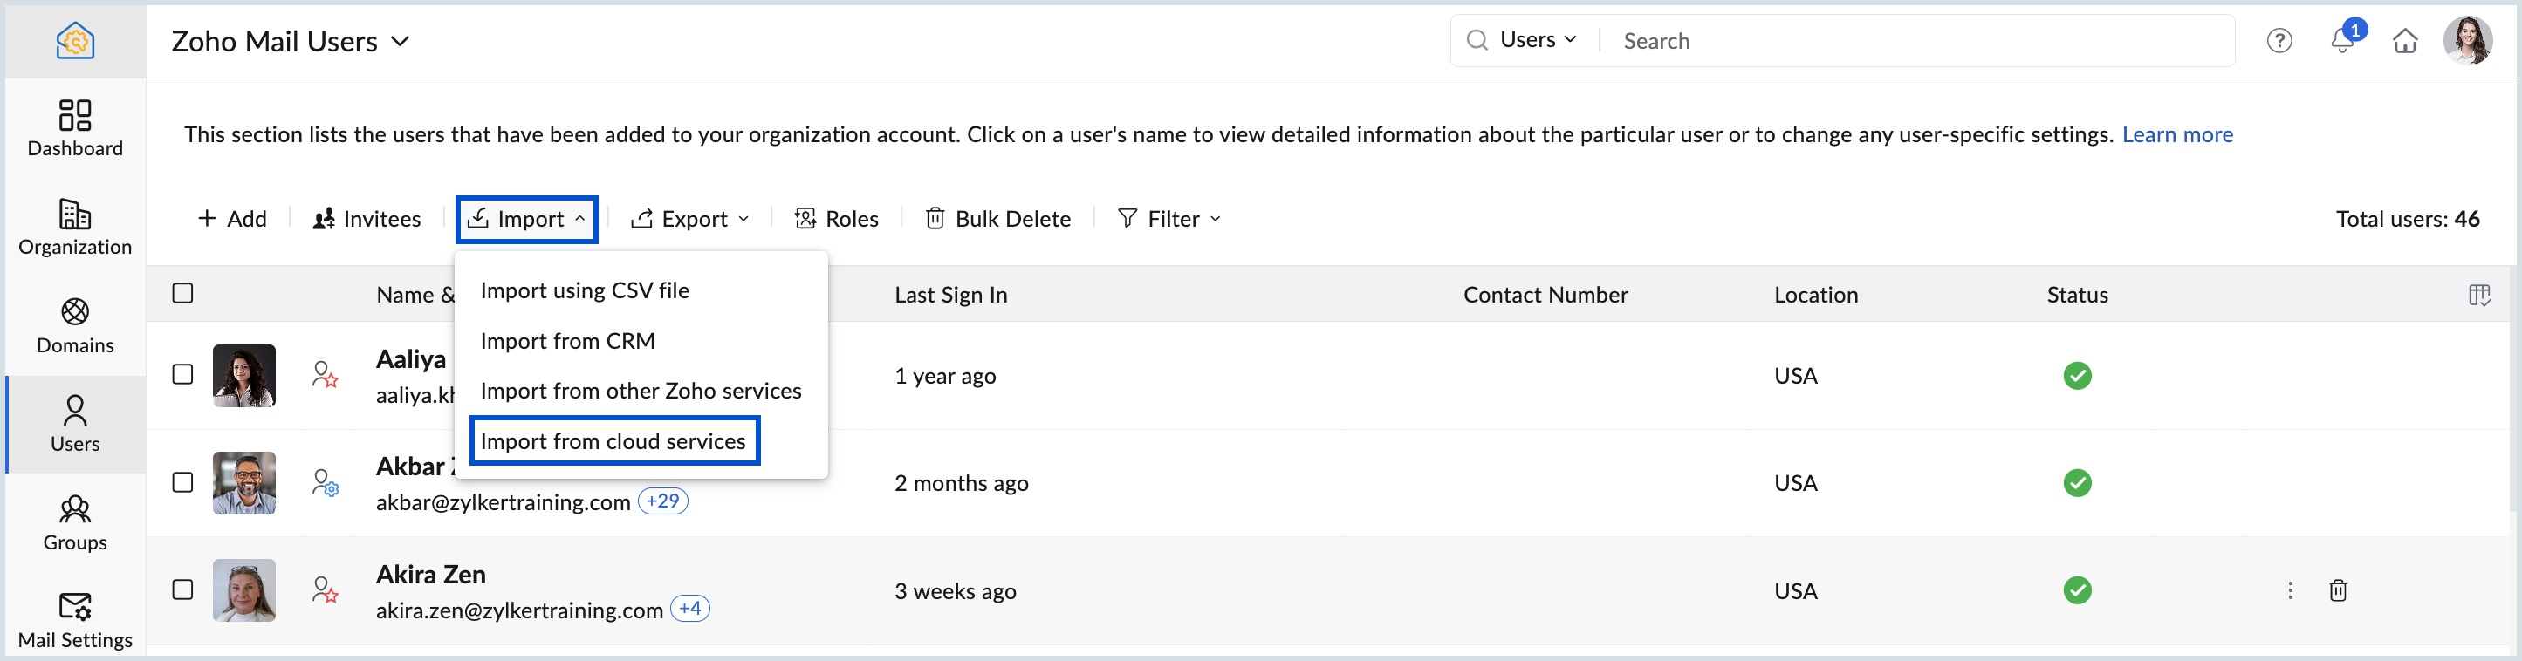The height and width of the screenshot is (661, 2522).
Task: Open Akbar's profile photo
Action: click(243, 483)
